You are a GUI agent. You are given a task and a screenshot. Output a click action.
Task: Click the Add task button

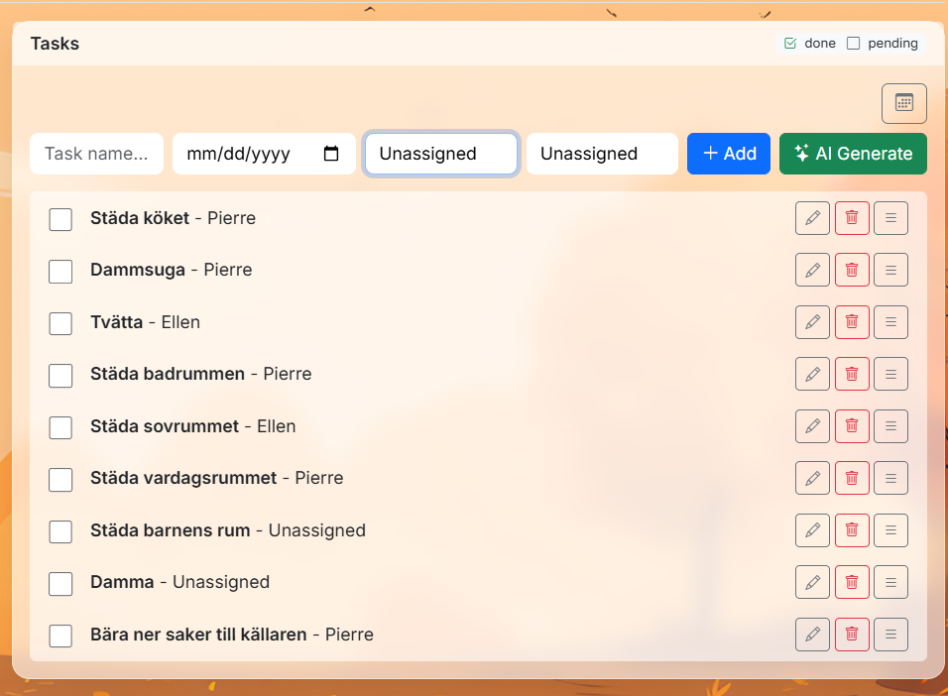click(729, 154)
